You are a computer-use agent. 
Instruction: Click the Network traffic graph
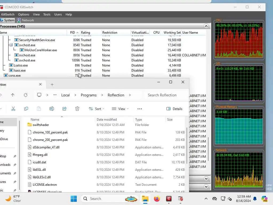click(x=239, y=170)
